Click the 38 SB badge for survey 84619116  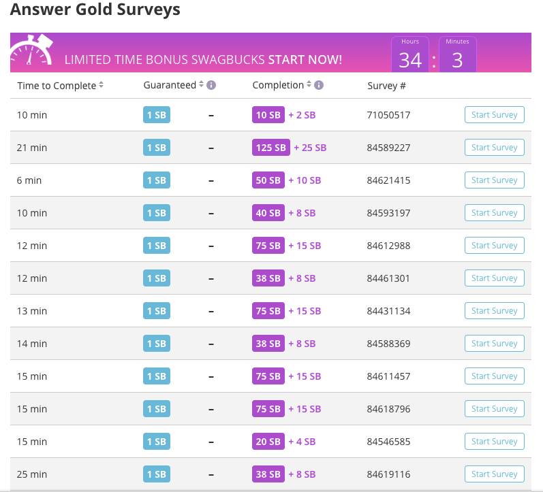coord(268,474)
